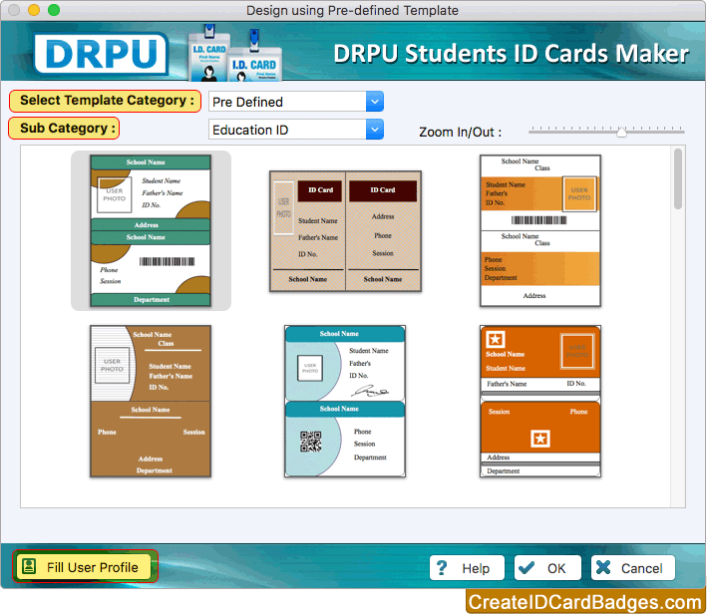Open the Select Template Category dropdown arrow

pyautogui.click(x=375, y=102)
